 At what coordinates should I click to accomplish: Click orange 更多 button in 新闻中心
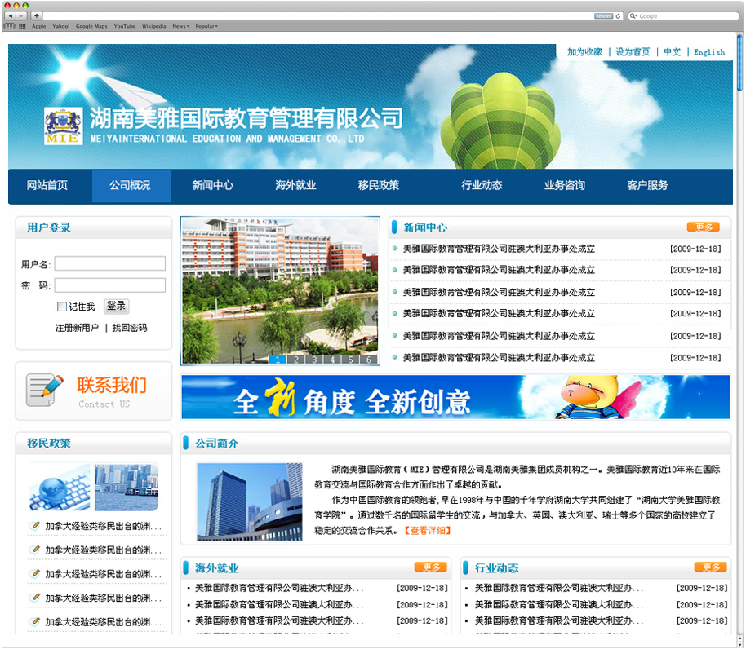point(703,227)
